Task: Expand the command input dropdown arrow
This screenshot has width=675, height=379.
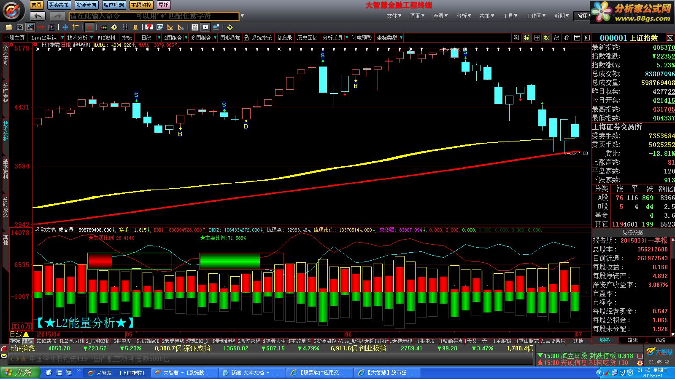Action: pos(243,16)
